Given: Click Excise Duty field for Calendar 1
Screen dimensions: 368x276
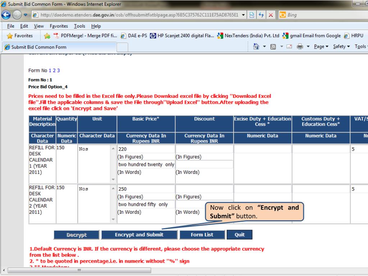Looking at the screenshot, I should click(262, 149).
